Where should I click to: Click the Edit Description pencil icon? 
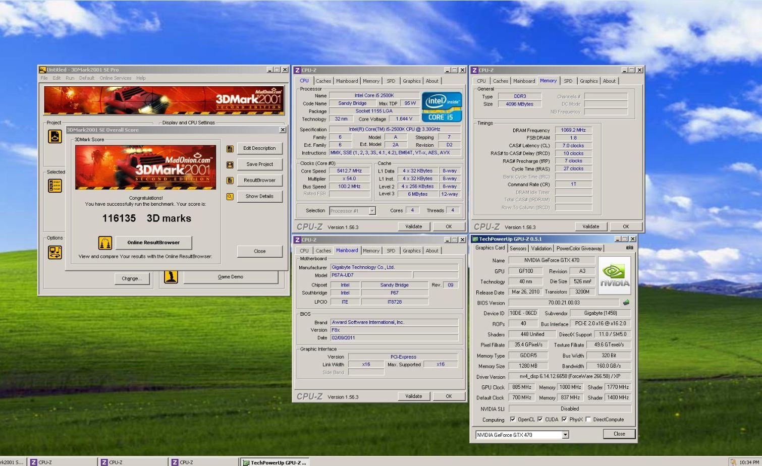230,149
